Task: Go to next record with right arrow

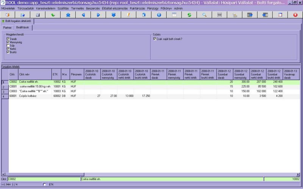Action: tap(98, 15)
